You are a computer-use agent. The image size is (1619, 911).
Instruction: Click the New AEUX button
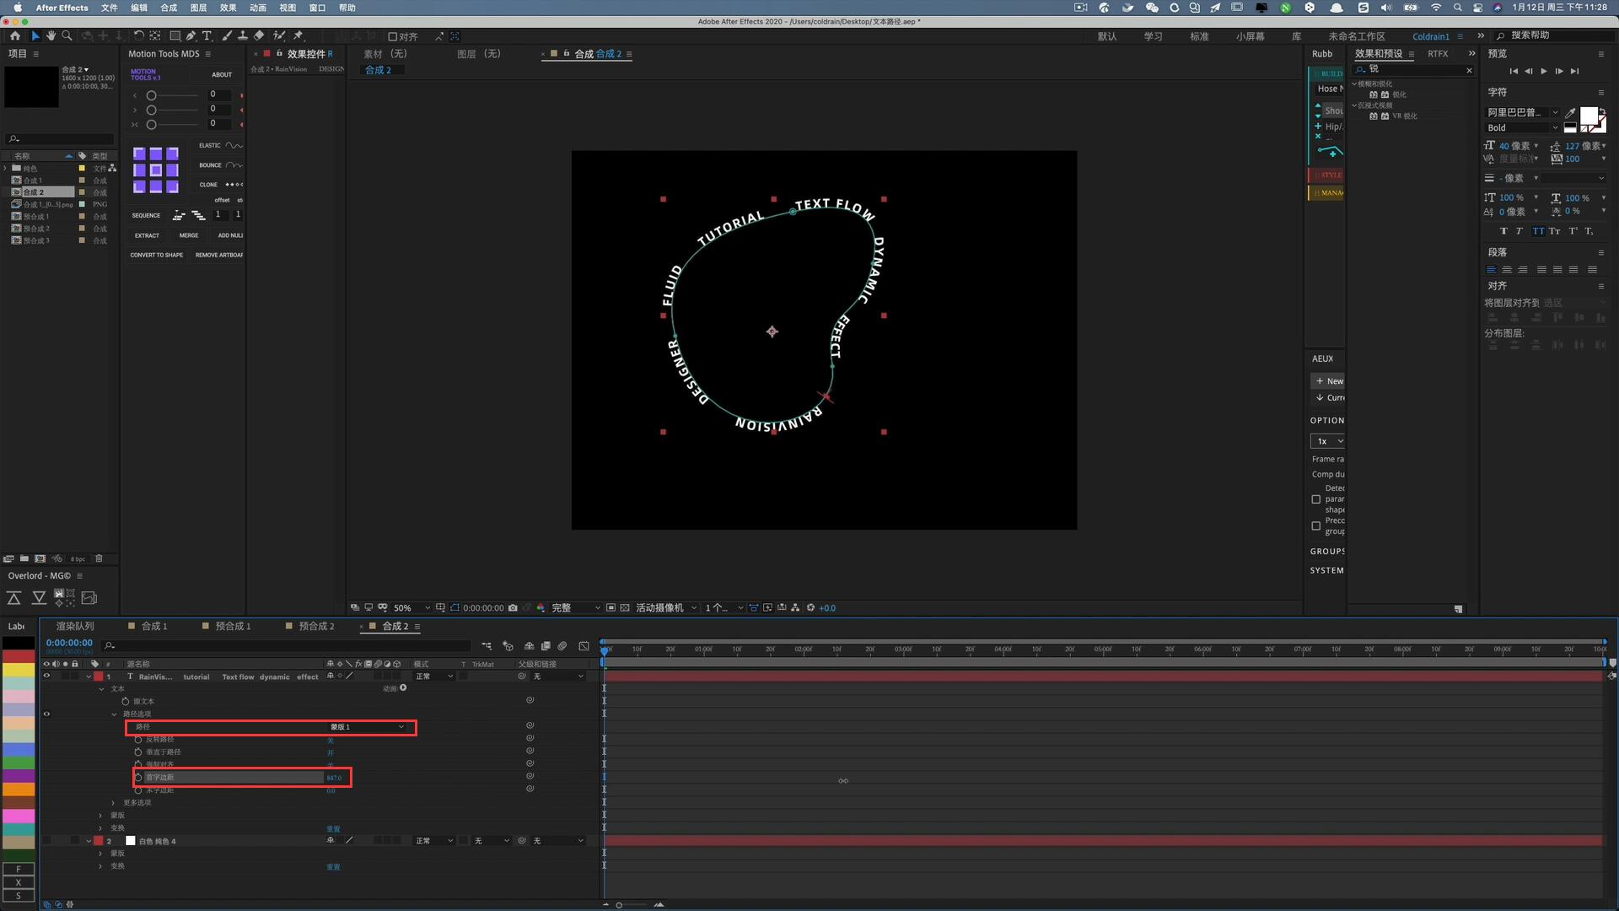(1329, 380)
